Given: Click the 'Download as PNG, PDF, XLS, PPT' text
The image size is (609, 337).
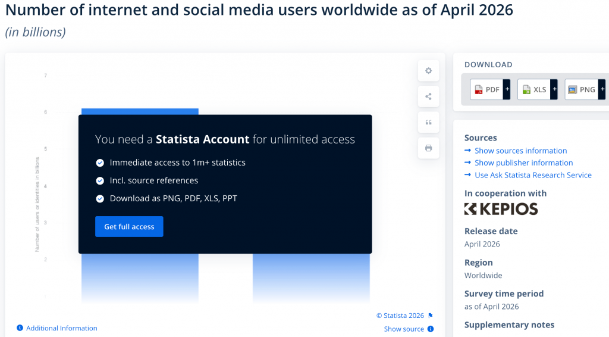Looking at the screenshot, I should click(173, 198).
